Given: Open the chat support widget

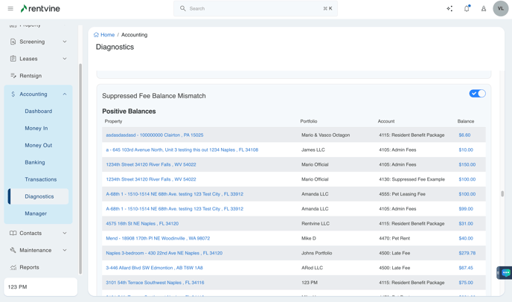Looking at the screenshot, I should tap(505, 273).
